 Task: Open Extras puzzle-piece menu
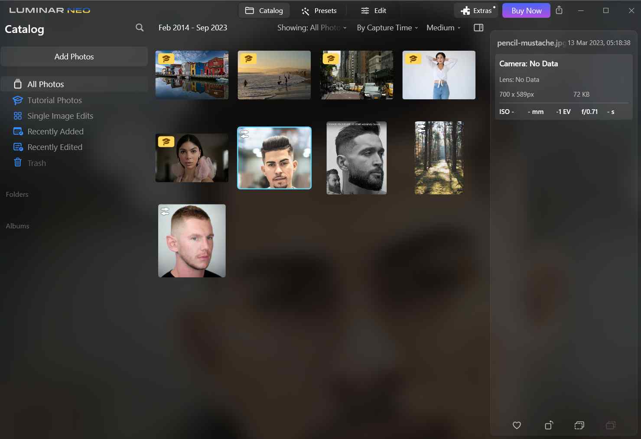pyautogui.click(x=476, y=10)
